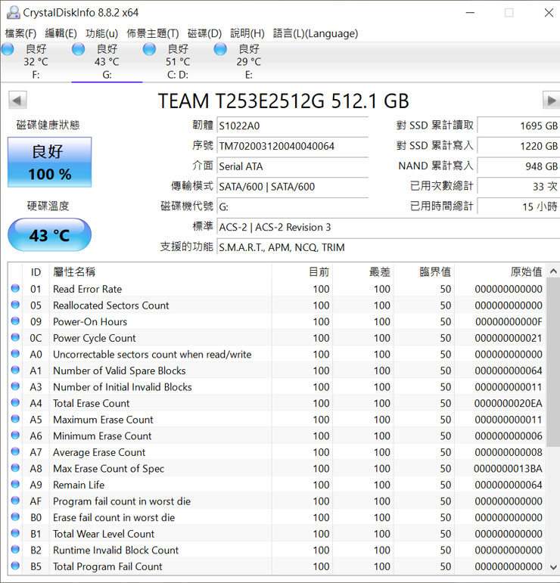Screen dimensions: 560x583
Task: Click status dot of Number of Initial Invalid Blocks
Action: [15, 386]
